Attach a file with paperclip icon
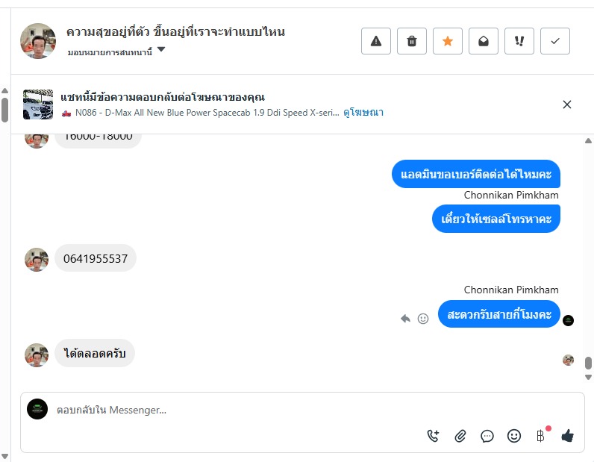Viewport: 594px width, 462px height. click(460, 437)
